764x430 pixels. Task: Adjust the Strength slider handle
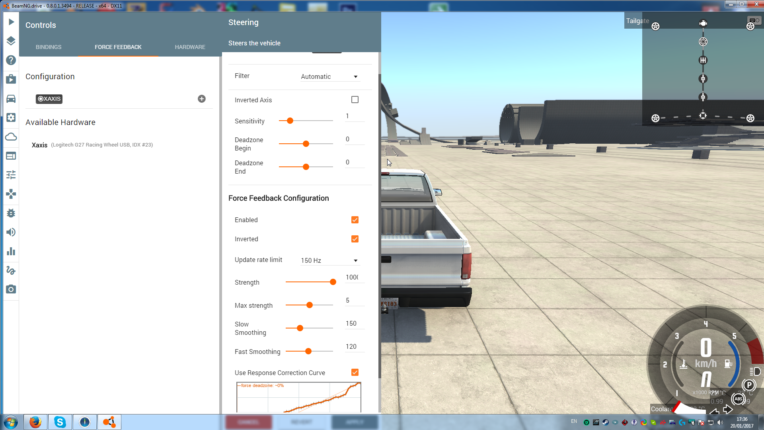(x=333, y=282)
